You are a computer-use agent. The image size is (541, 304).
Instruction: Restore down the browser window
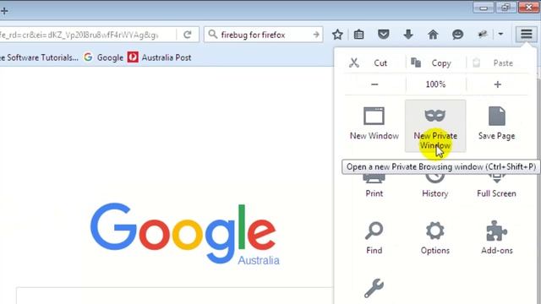505,8
